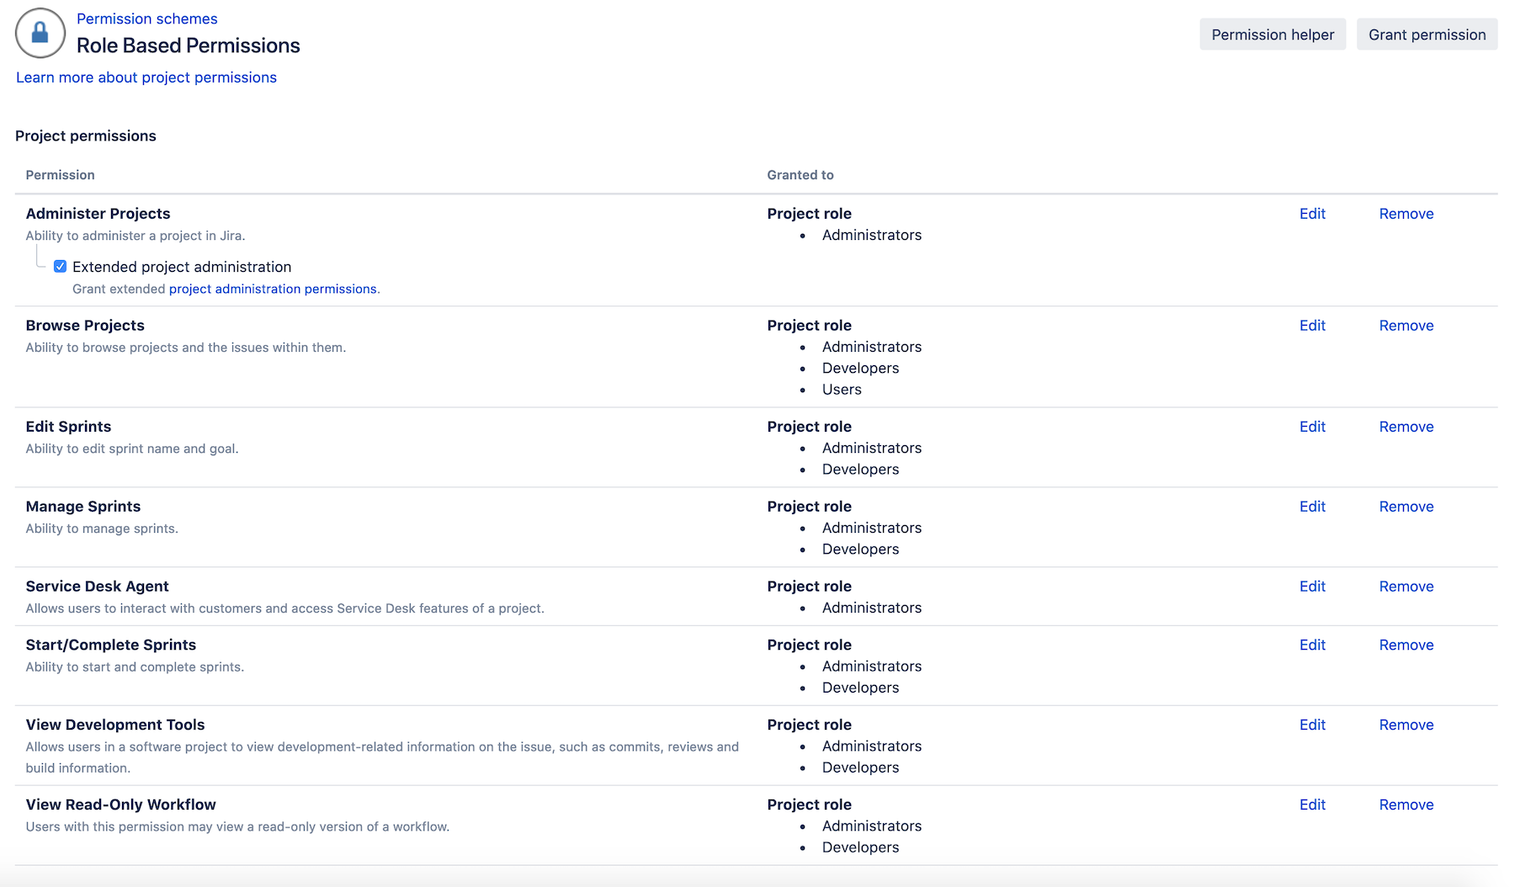1515x887 pixels.
Task: Click the Grant permission button
Action: point(1427,35)
